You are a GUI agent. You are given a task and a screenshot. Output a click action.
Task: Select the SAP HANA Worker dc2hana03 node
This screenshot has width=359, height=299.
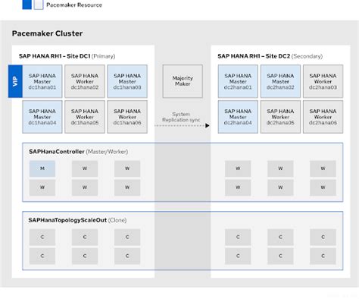point(323,81)
